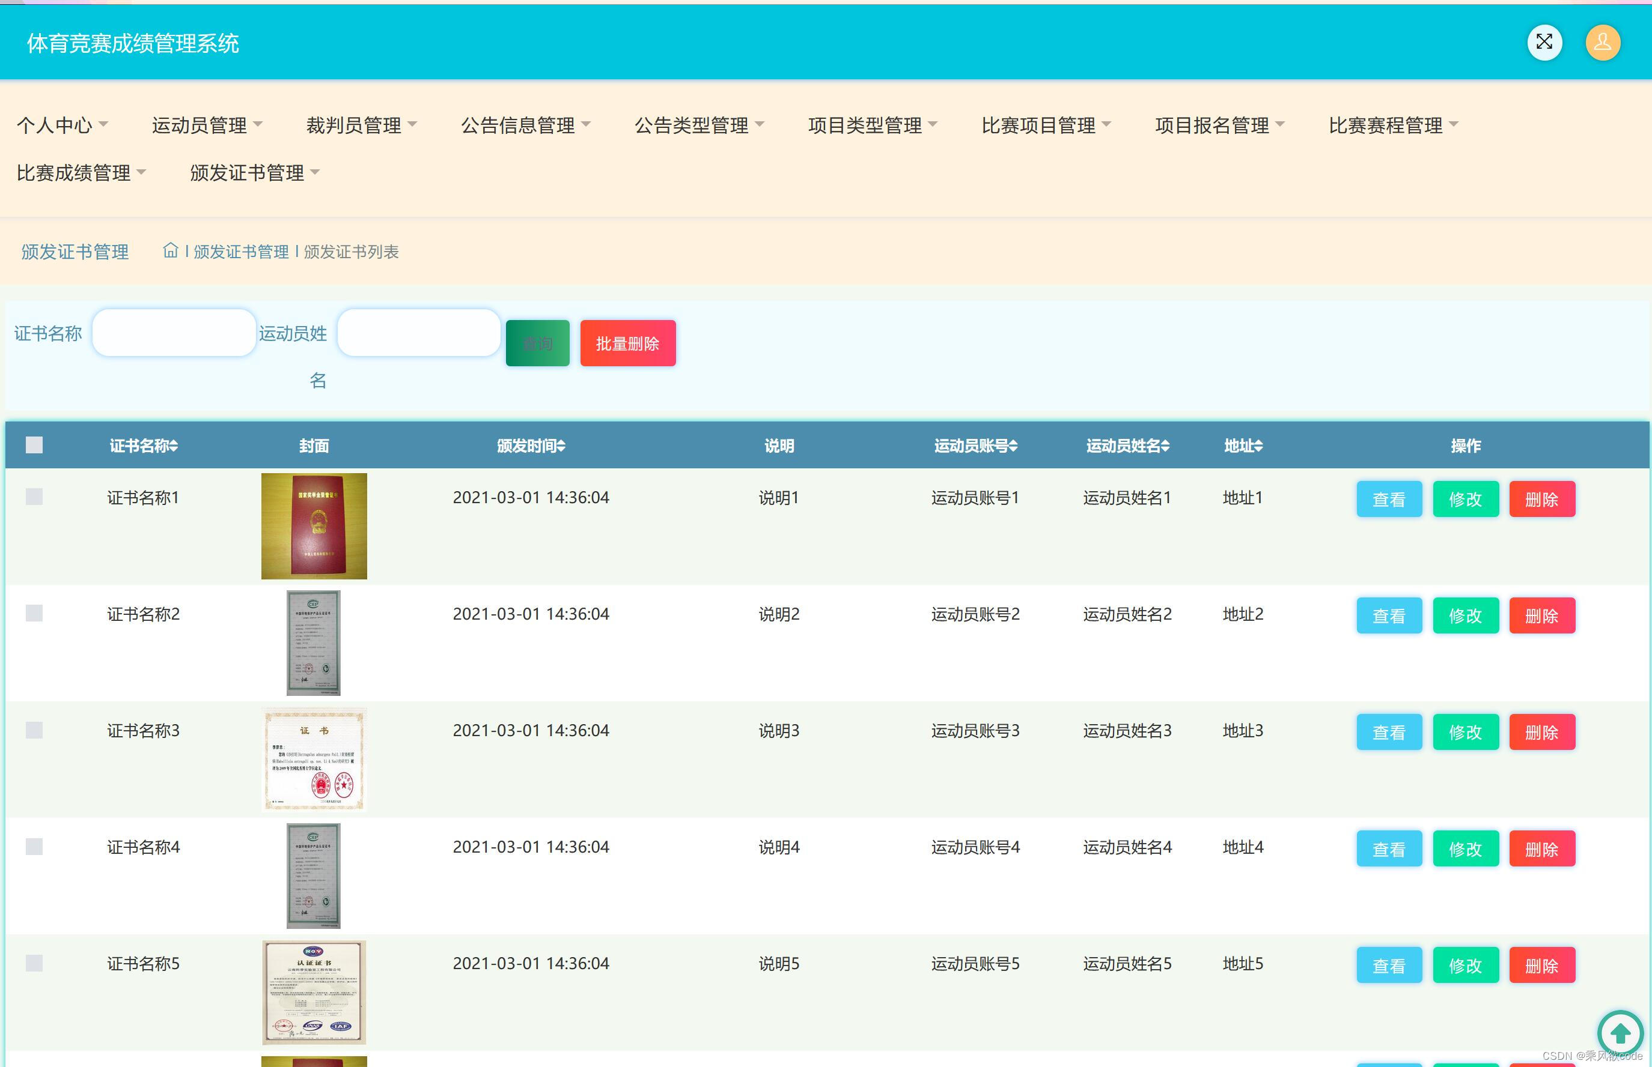The height and width of the screenshot is (1067, 1652).
Task: Open the user avatar icon menu
Action: [x=1602, y=42]
